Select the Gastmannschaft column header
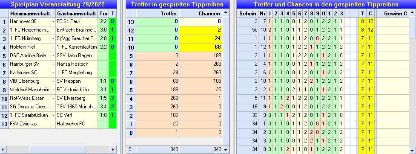Viewport: 416px width, 154px height. click(x=77, y=13)
